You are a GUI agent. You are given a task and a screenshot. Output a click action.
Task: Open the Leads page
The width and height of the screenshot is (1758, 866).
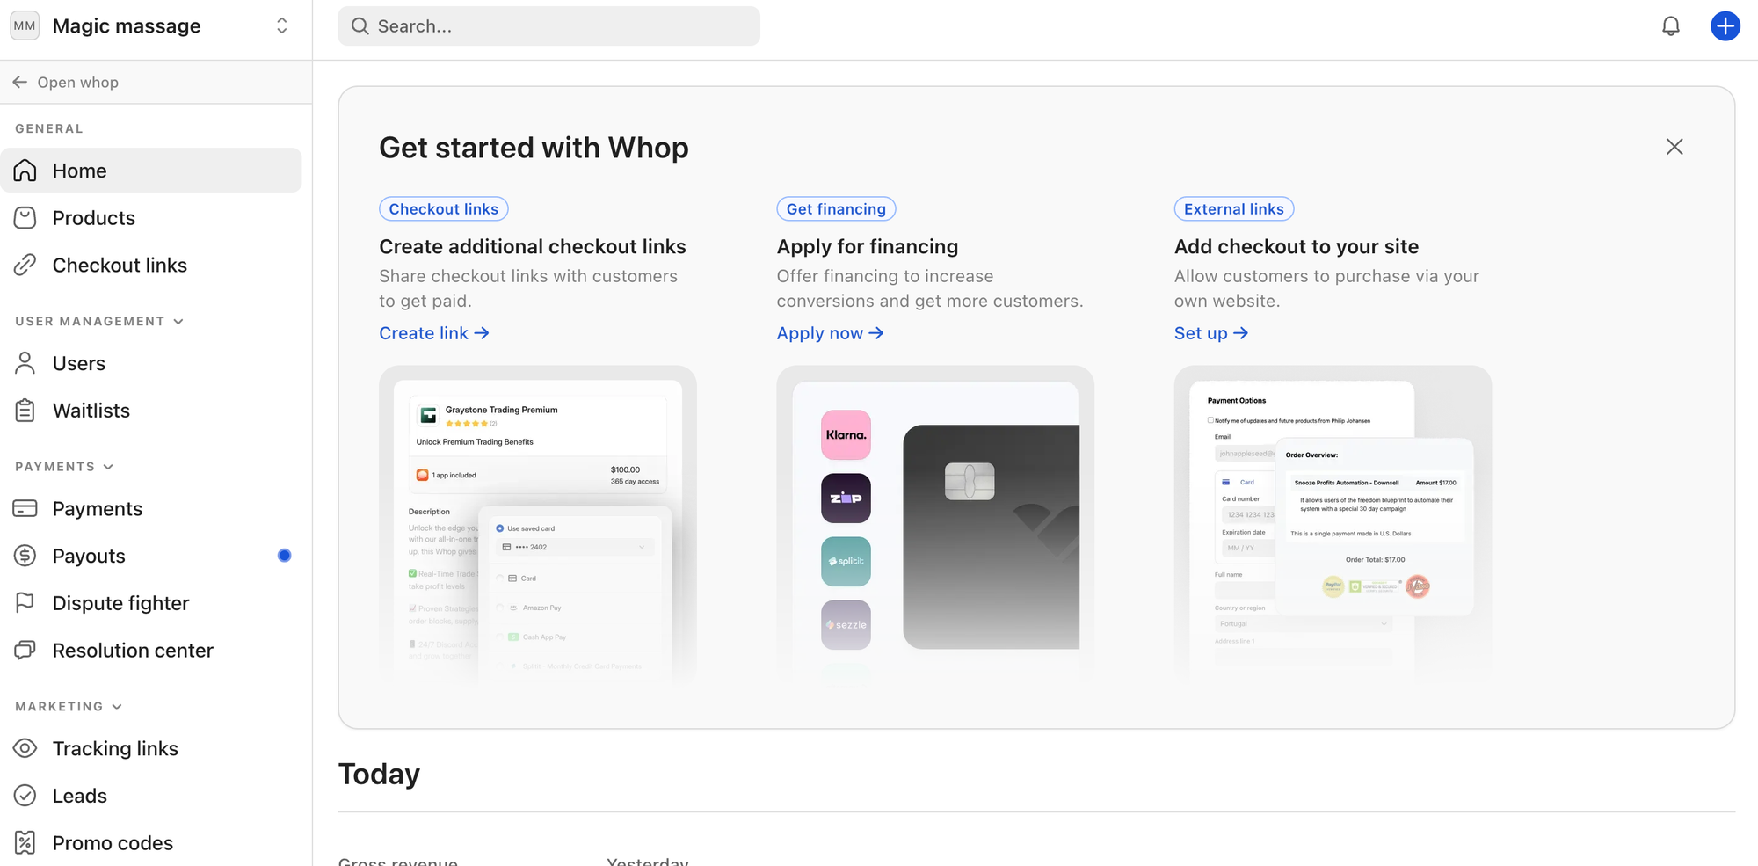(151, 796)
